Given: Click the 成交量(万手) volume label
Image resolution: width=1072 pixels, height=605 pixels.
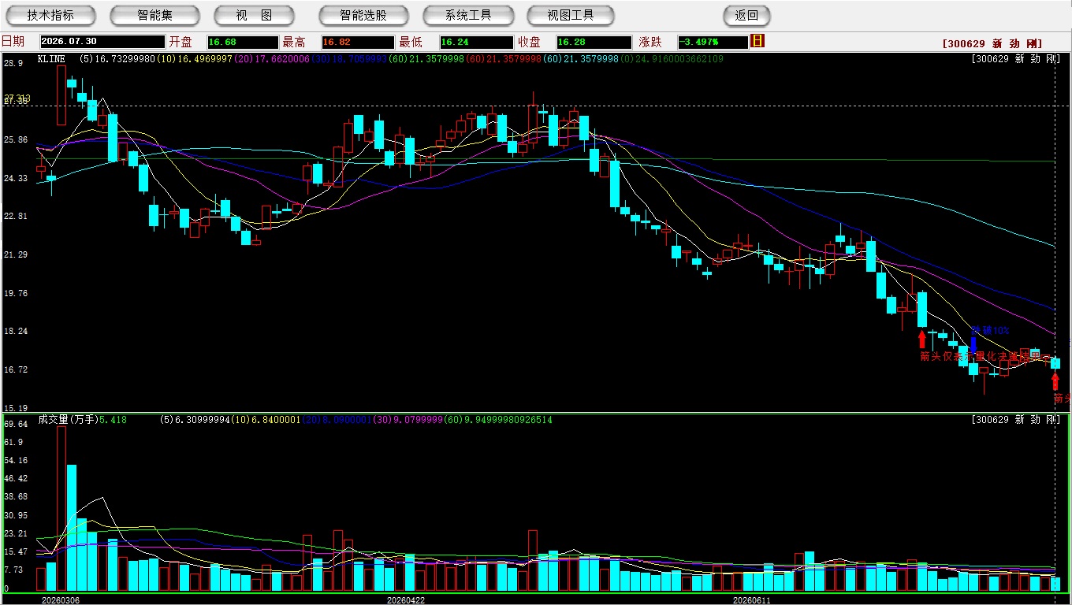Looking at the screenshot, I should click(x=68, y=420).
